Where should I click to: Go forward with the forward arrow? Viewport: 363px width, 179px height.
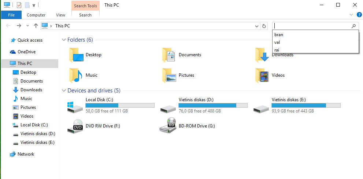coord(19,26)
